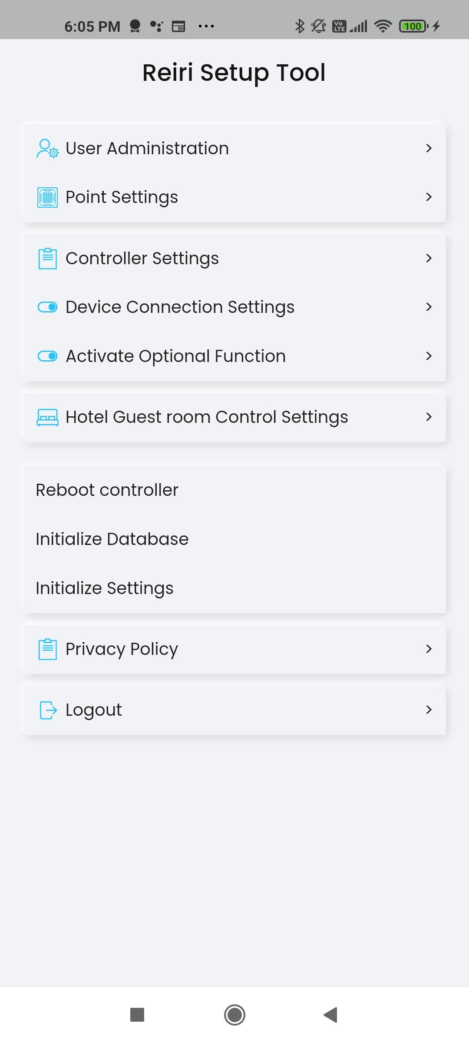
Task: Tap the Android back triangle button
Action: click(x=330, y=1015)
